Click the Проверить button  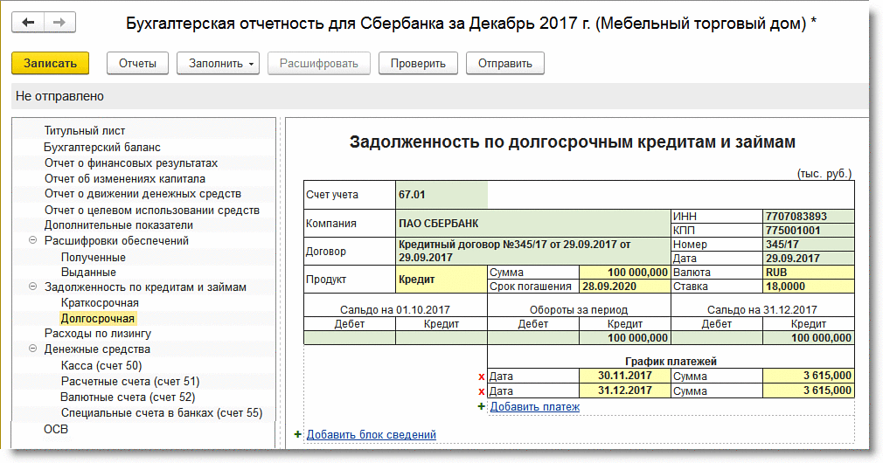tap(418, 63)
